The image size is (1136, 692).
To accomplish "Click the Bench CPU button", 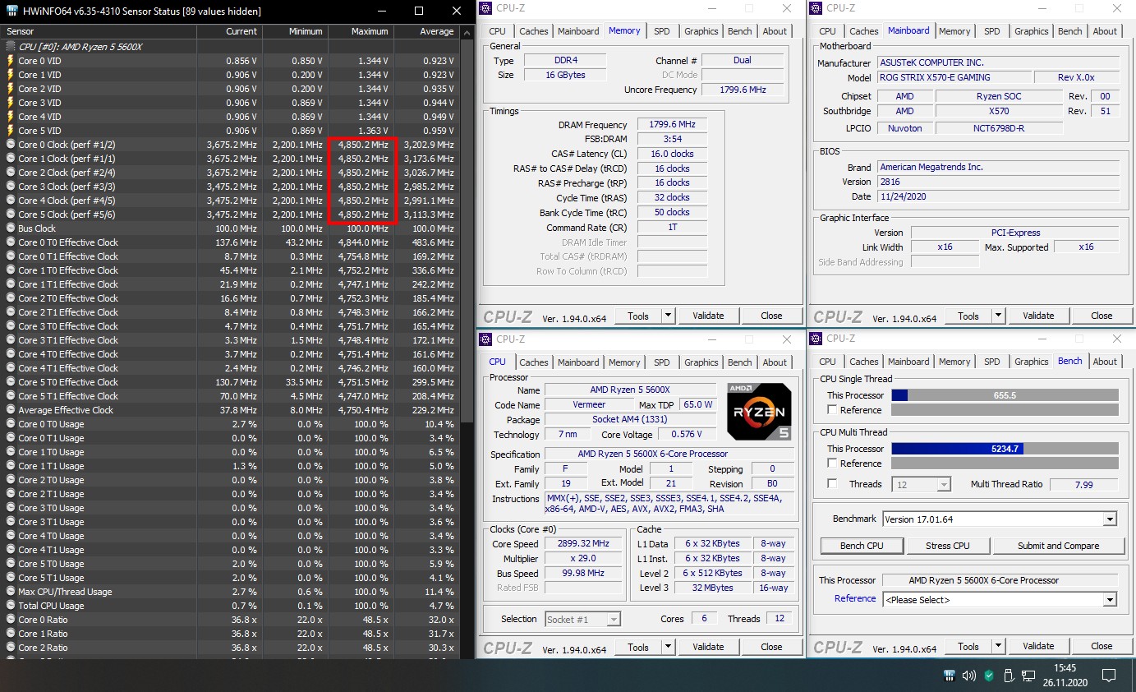I will (x=862, y=546).
